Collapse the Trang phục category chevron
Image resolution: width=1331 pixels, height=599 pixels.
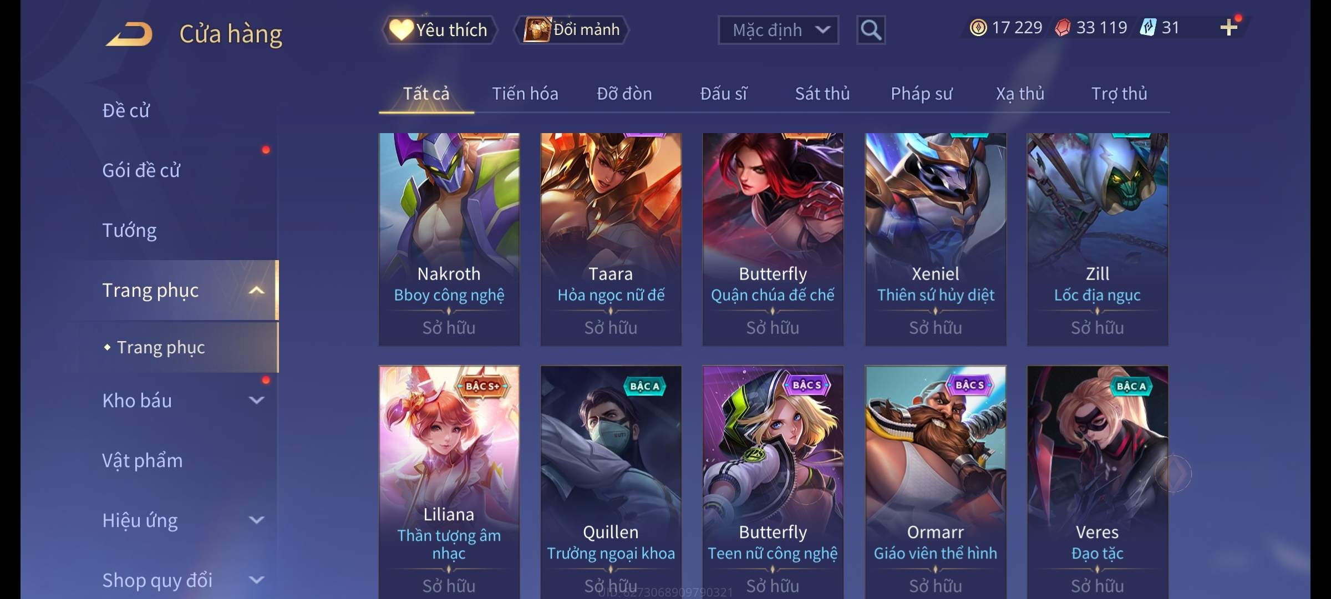pyautogui.click(x=256, y=290)
